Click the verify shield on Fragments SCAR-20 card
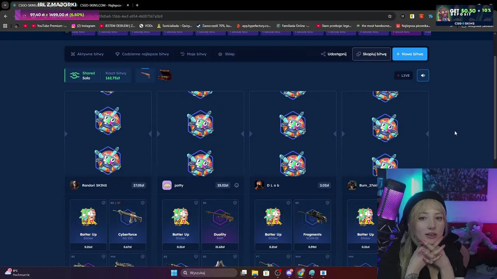Screen dimensions: 497x279 coord(327,203)
